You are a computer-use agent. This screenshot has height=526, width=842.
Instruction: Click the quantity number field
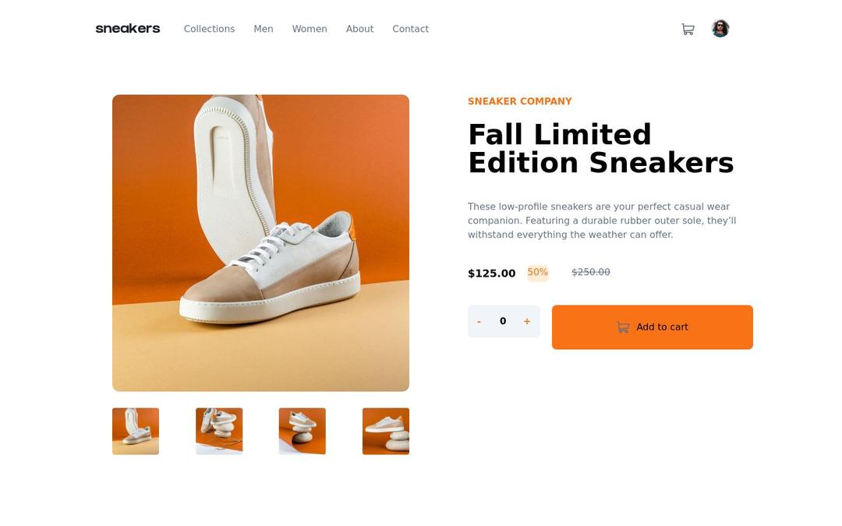click(503, 320)
